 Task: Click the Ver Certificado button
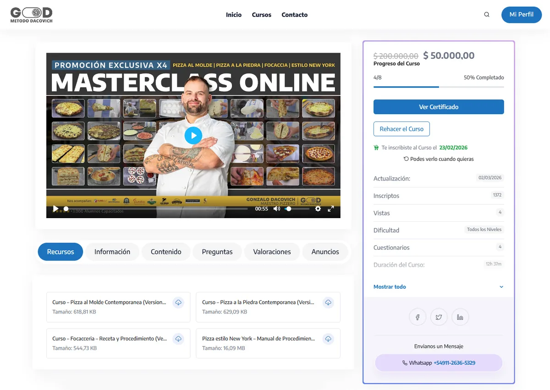point(439,107)
